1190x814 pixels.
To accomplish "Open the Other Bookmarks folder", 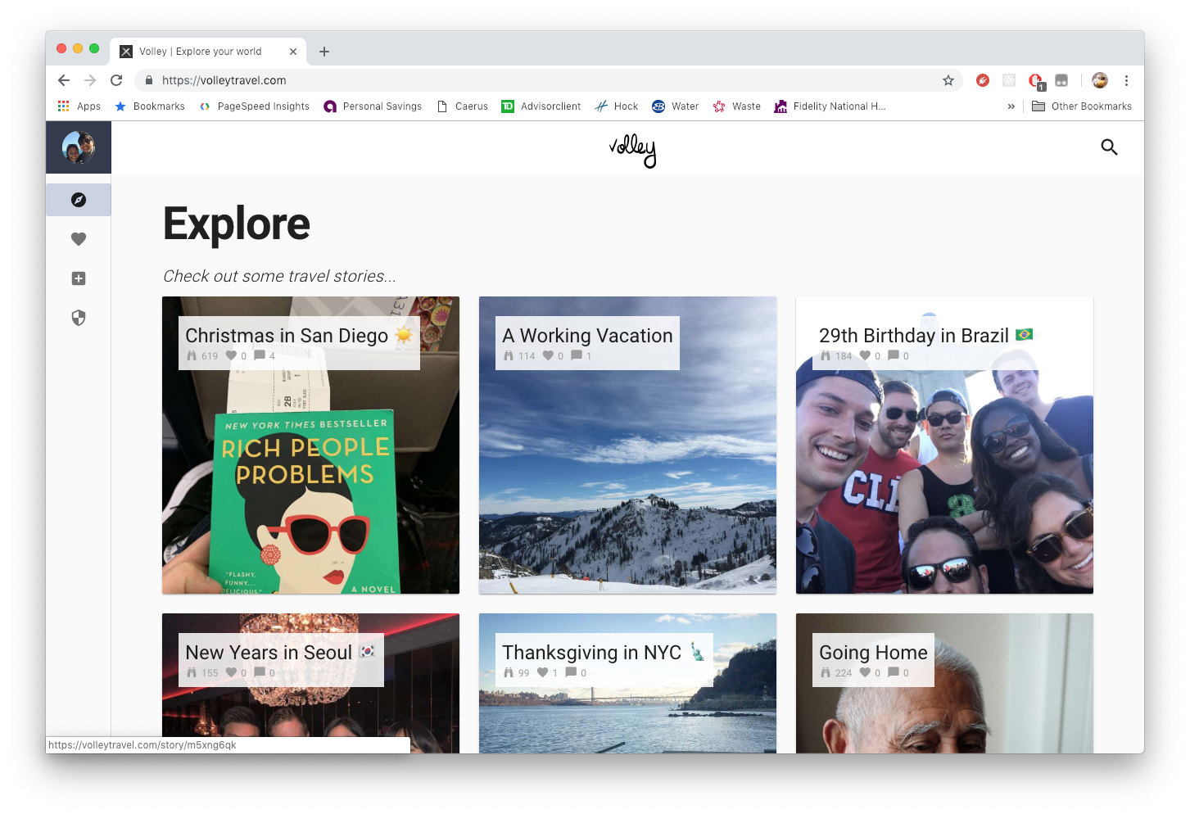I will pos(1082,106).
